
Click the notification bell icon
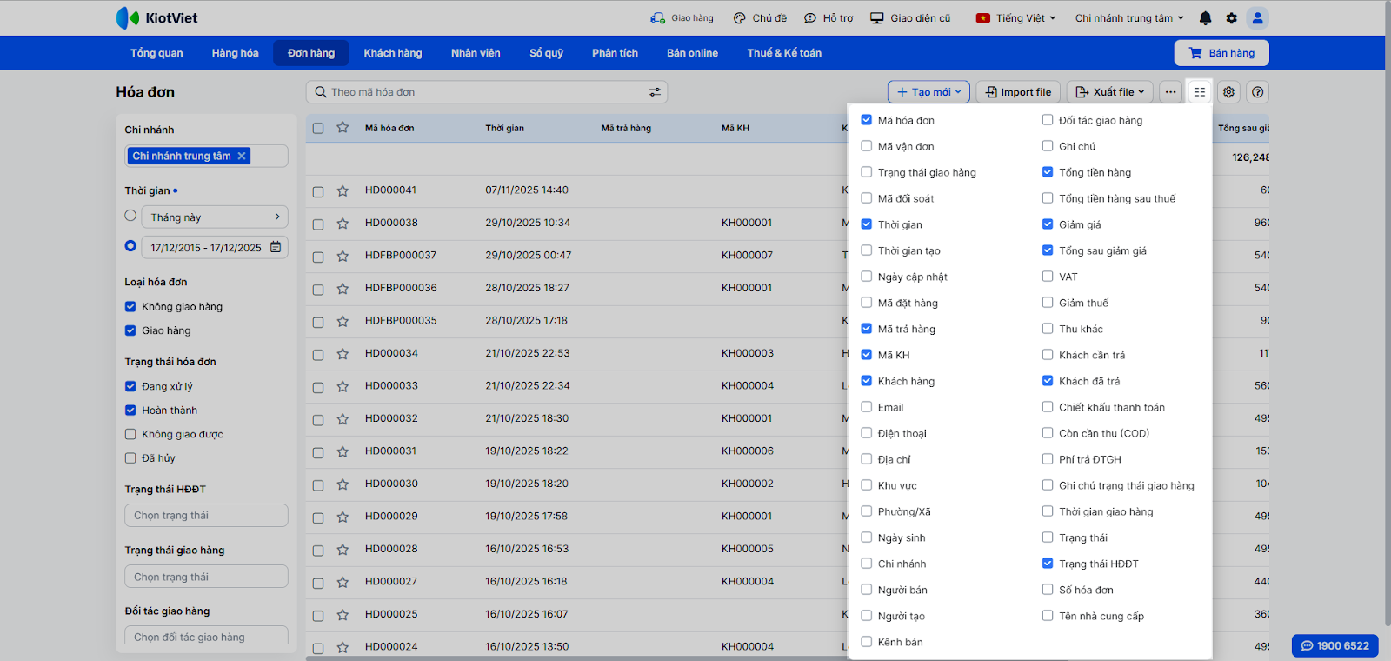click(1205, 18)
